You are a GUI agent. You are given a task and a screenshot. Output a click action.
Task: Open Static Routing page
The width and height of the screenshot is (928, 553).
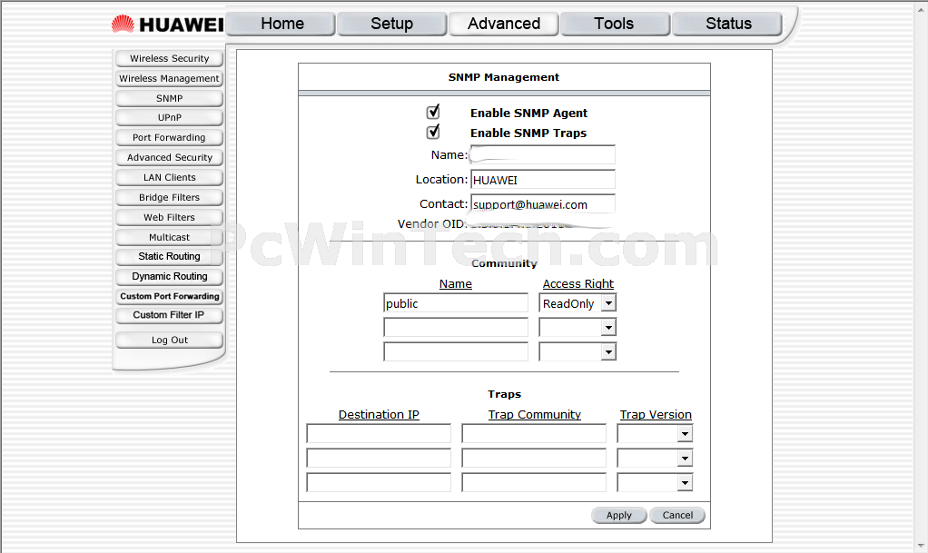point(169,256)
